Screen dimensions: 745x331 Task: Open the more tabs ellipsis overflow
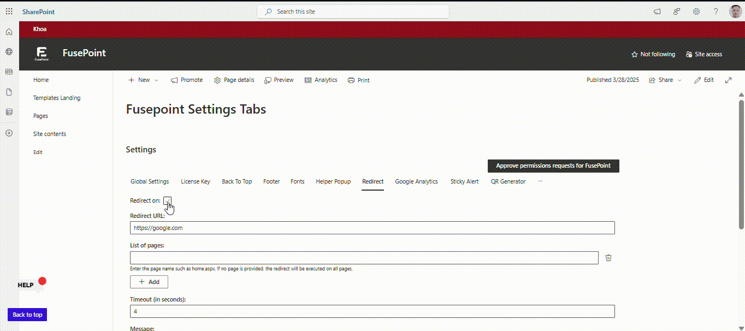coord(540,181)
